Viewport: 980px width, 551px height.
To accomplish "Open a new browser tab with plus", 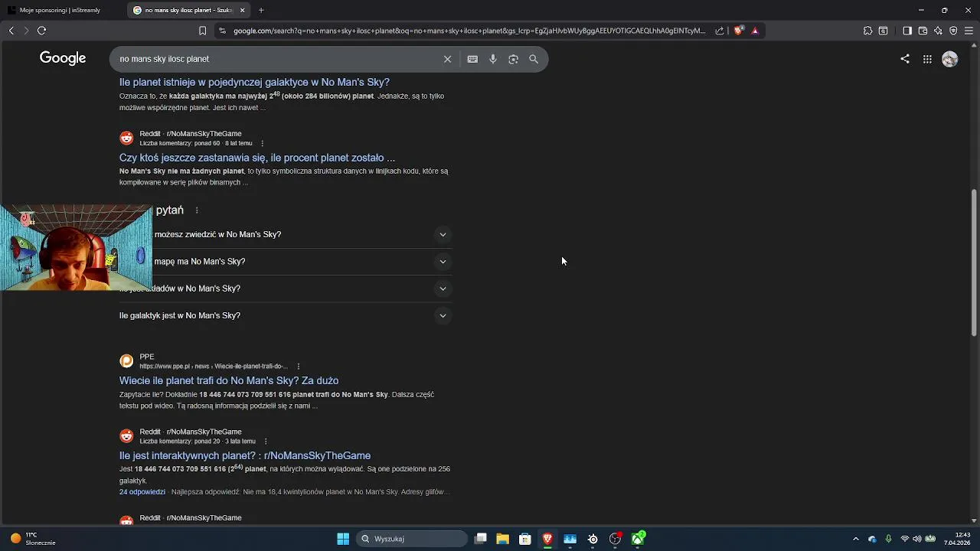I will (261, 10).
